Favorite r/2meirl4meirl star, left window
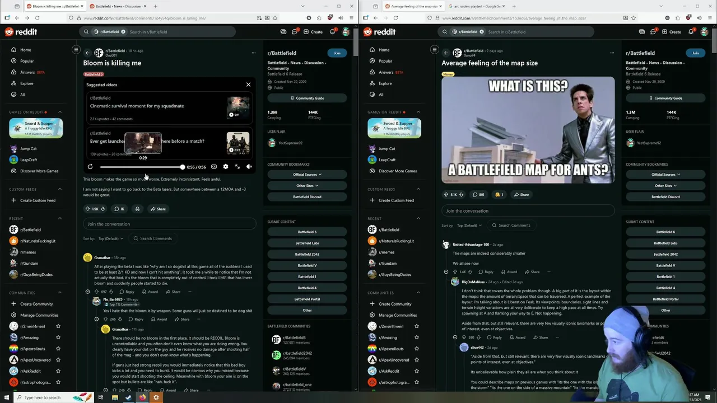This screenshot has height=403, width=717. click(58, 326)
